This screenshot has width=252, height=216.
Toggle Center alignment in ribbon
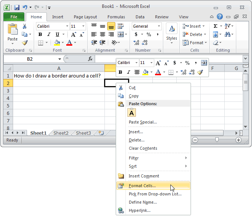(x=103, y=34)
